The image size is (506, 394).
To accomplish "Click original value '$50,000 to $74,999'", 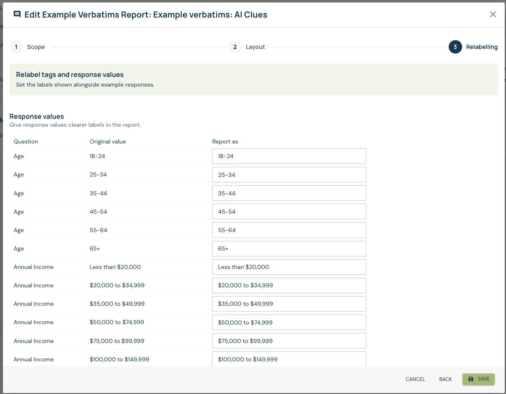I will pos(117,322).
